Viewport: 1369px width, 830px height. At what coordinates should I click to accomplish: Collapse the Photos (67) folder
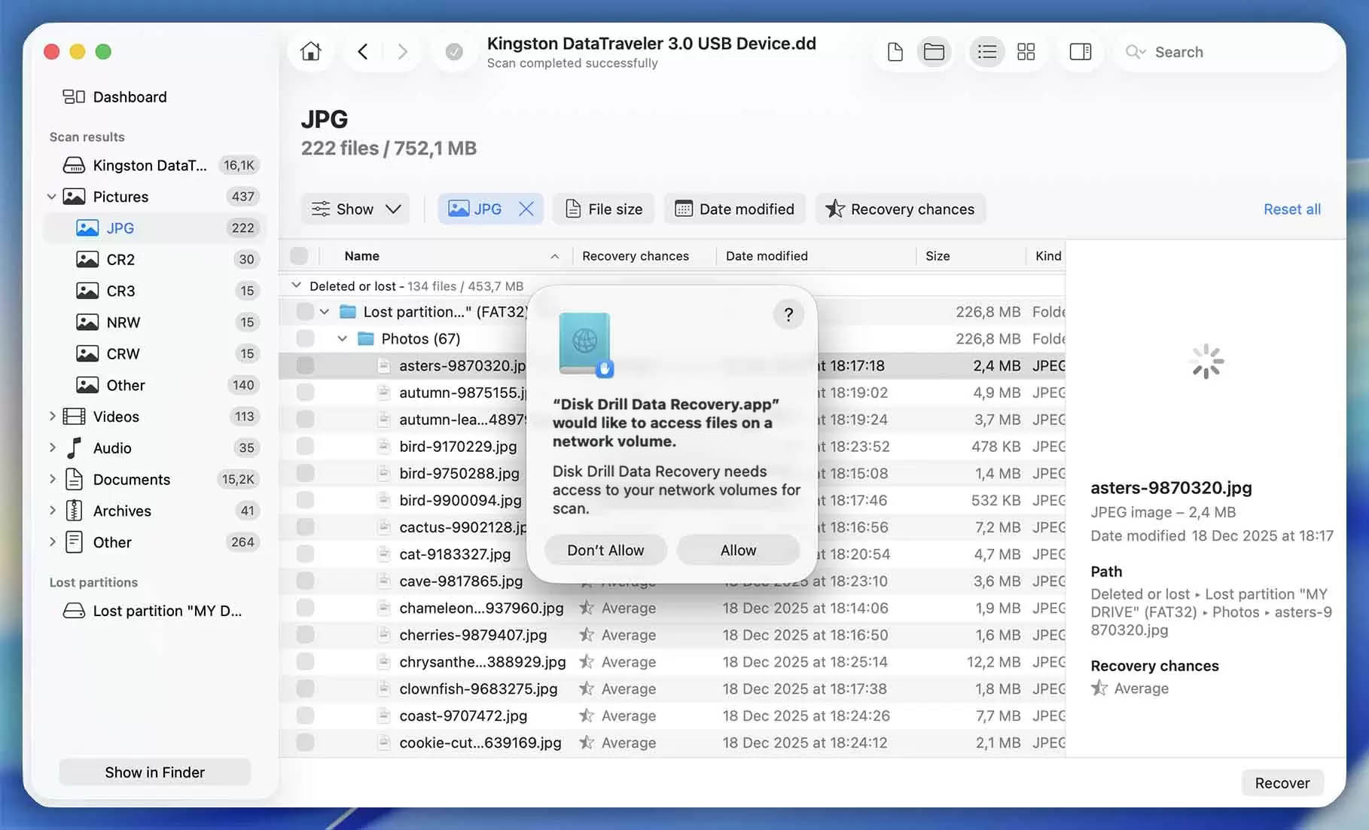click(342, 339)
